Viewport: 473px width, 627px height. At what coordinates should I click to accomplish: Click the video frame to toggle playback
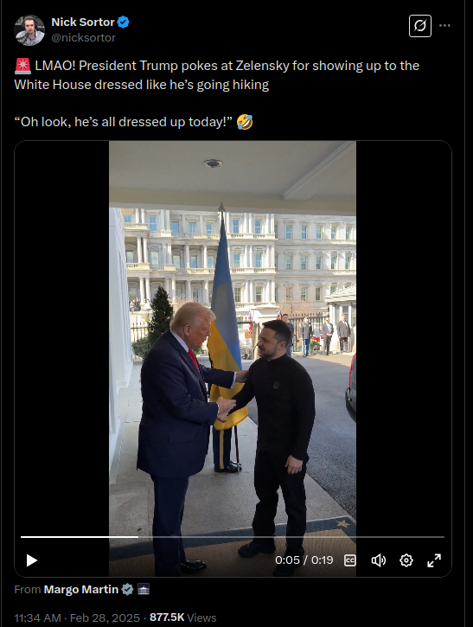tap(233, 338)
